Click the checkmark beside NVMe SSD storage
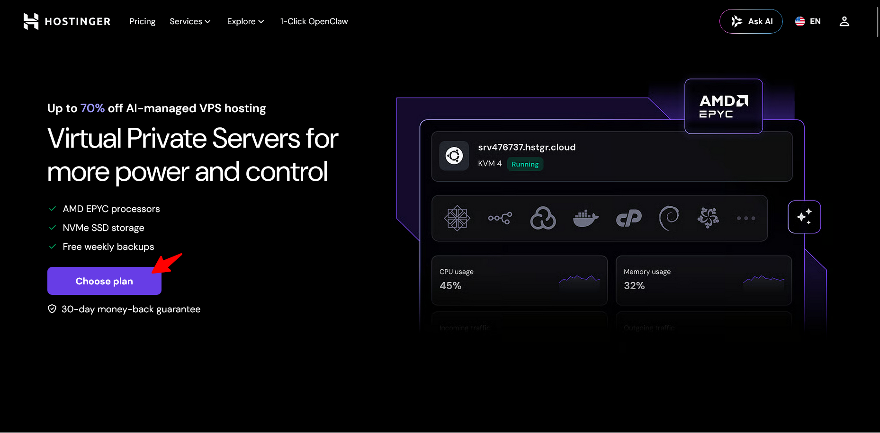 pyautogui.click(x=53, y=228)
